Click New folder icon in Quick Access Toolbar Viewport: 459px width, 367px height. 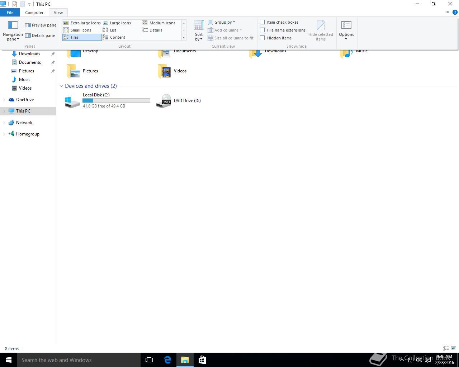(x=22, y=4)
